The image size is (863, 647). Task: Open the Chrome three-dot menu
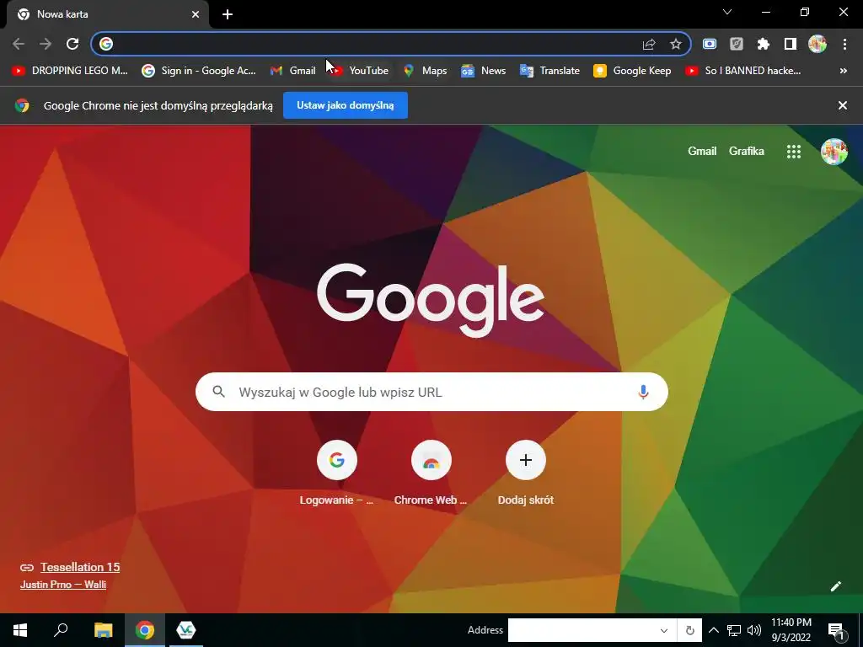(844, 44)
